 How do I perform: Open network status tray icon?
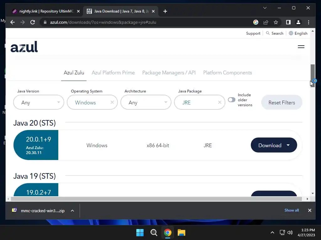coord(282,232)
